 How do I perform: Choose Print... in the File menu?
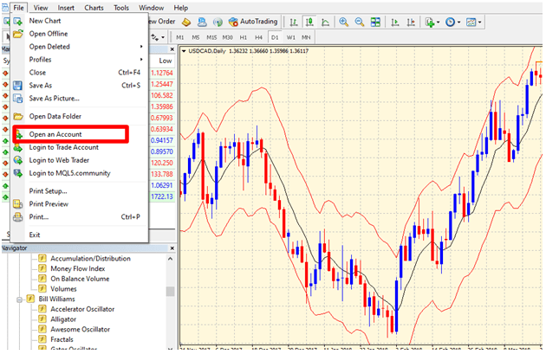80,217
